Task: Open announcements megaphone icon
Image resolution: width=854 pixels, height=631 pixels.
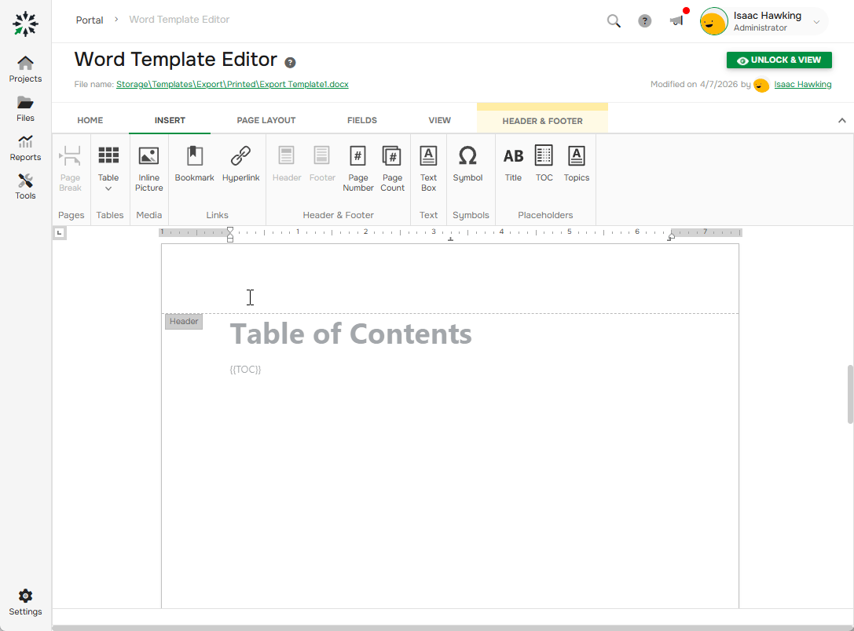Action: pyautogui.click(x=676, y=20)
